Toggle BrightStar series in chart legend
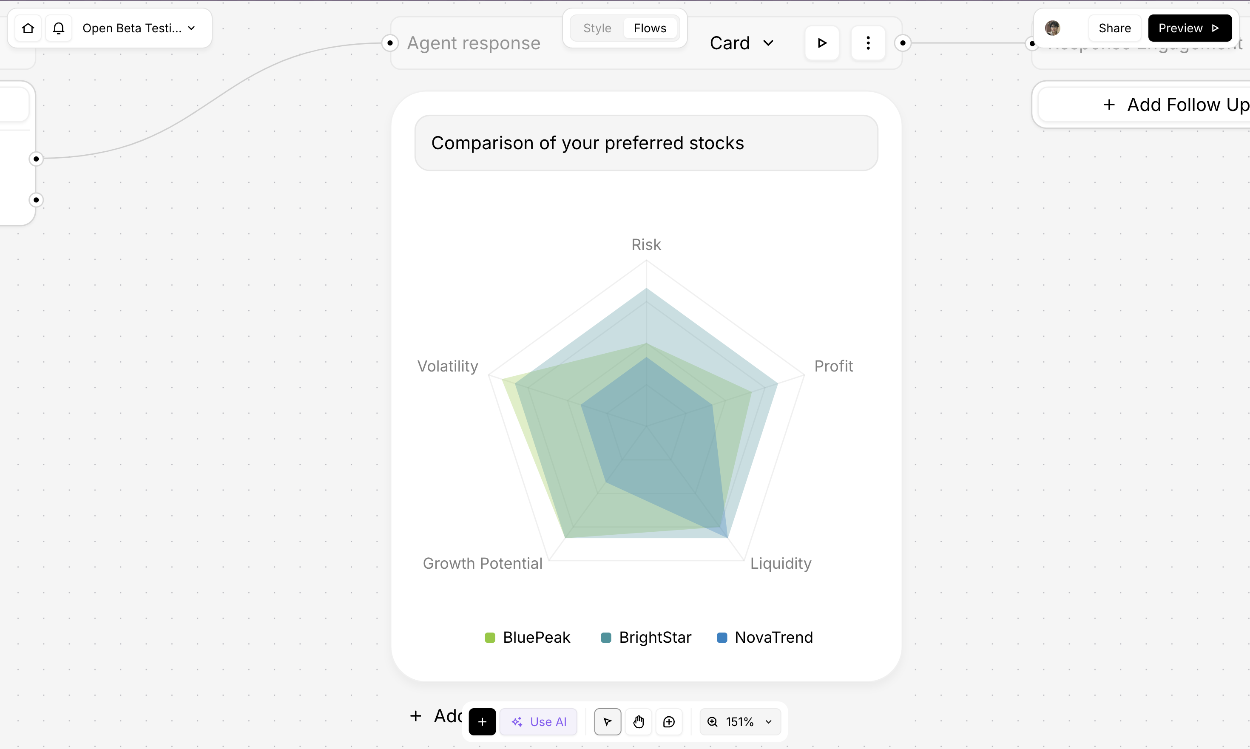Screen dimensions: 1250x749 pos(646,638)
